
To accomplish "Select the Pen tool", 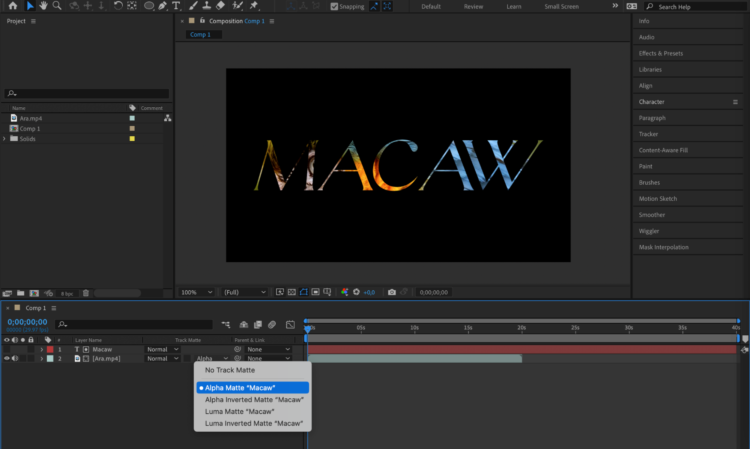I will pos(162,6).
